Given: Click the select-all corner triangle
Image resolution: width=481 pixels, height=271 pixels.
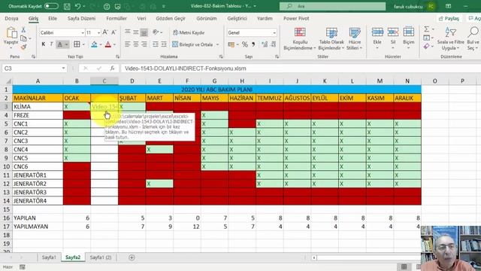Looking at the screenshot, I should point(8,81).
